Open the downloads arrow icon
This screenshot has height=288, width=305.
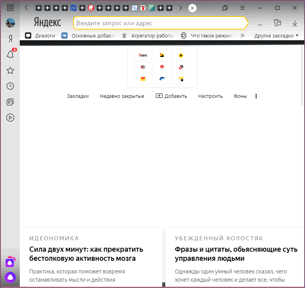[295, 23]
